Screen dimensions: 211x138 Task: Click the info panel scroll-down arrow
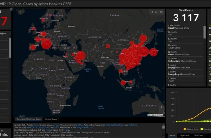click(x=163, y=136)
